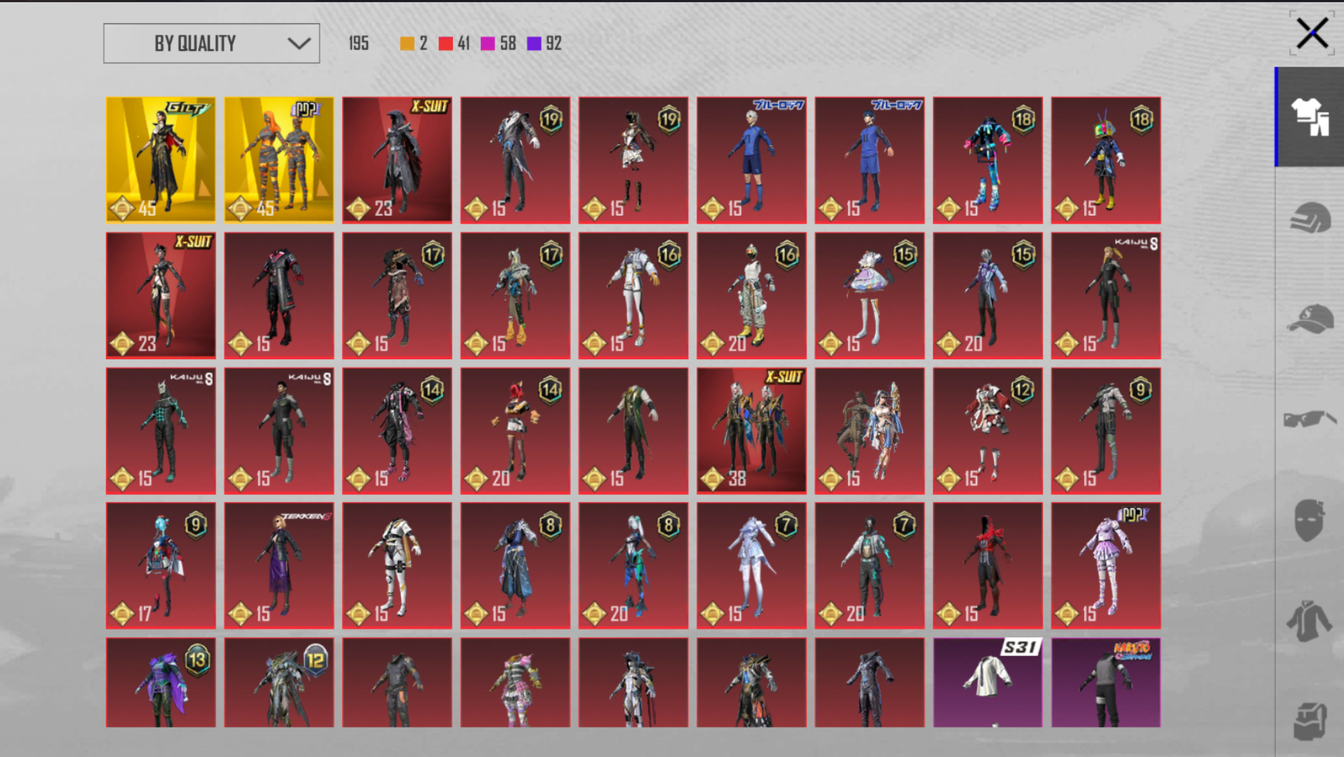This screenshot has width=1344, height=757.
Task: Select the level 12 red and white outfit
Action: point(987,430)
